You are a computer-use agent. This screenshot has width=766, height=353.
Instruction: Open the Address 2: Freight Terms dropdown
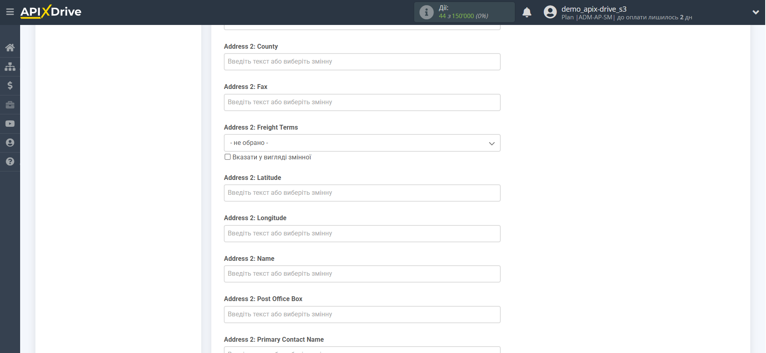(x=362, y=143)
